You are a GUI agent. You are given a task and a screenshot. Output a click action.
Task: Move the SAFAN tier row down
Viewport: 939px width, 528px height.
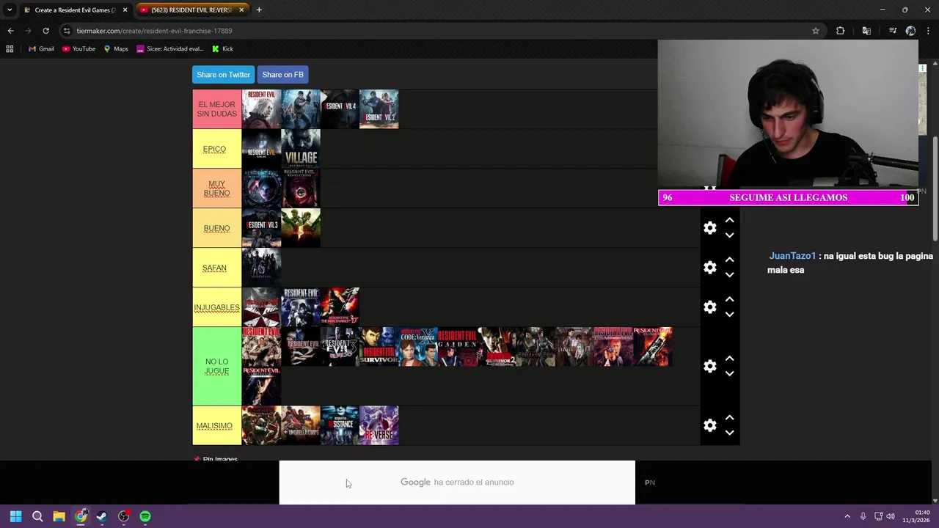pyautogui.click(x=729, y=275)
